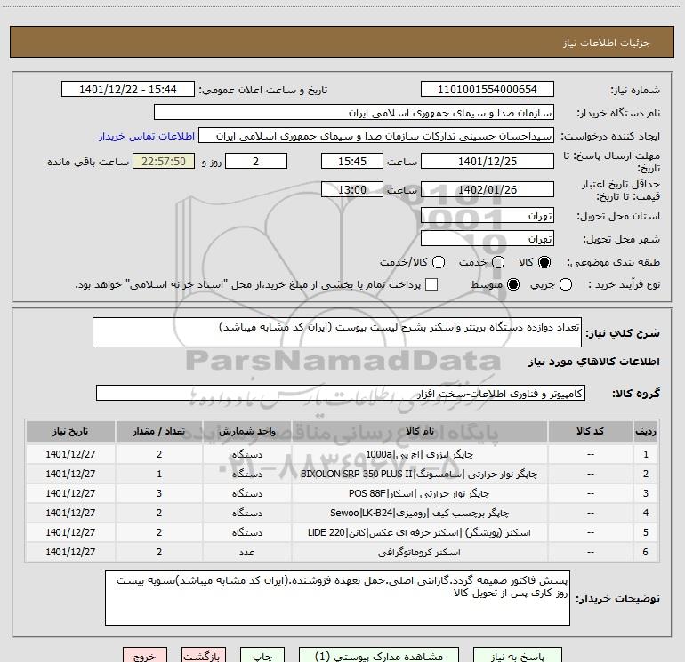Click the واحد شمارش column header

tap(246, 431)
